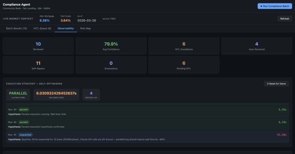295x154 pixels.
Task: Click Reset for Demo button
Action: [276, 84]
